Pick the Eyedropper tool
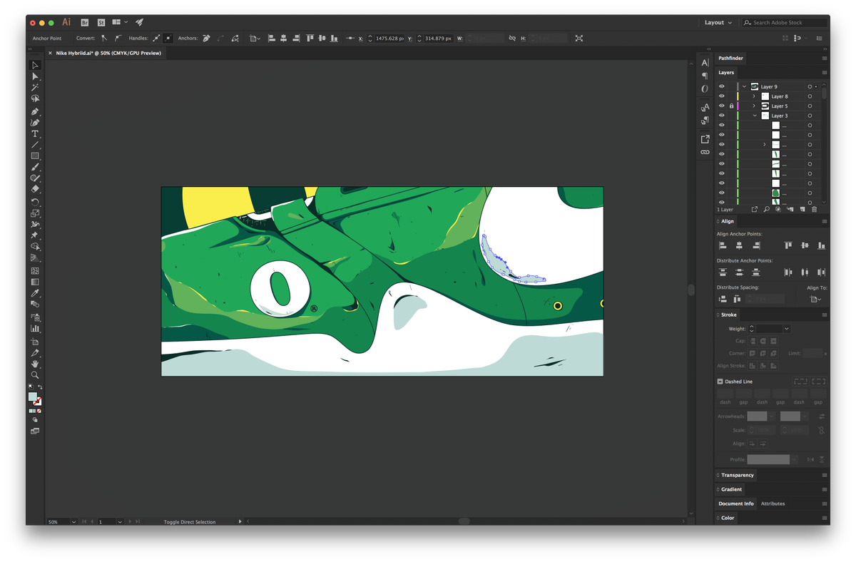 (x=35, y=292)
